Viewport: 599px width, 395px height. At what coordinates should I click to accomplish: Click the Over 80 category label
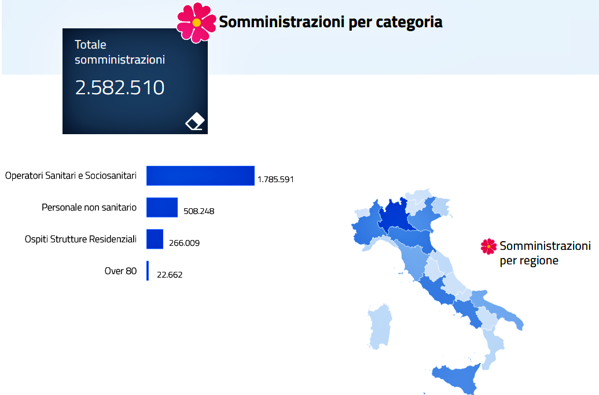[x=120, y=271]
